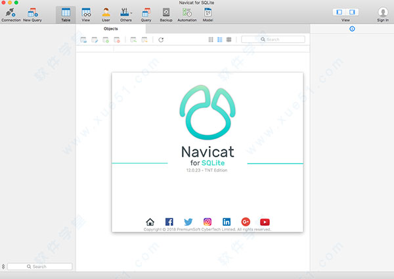Toggle the left pane view button

click(339, 12)
